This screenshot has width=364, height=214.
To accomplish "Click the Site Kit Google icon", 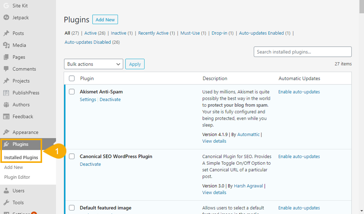I will tap(6, 6).
